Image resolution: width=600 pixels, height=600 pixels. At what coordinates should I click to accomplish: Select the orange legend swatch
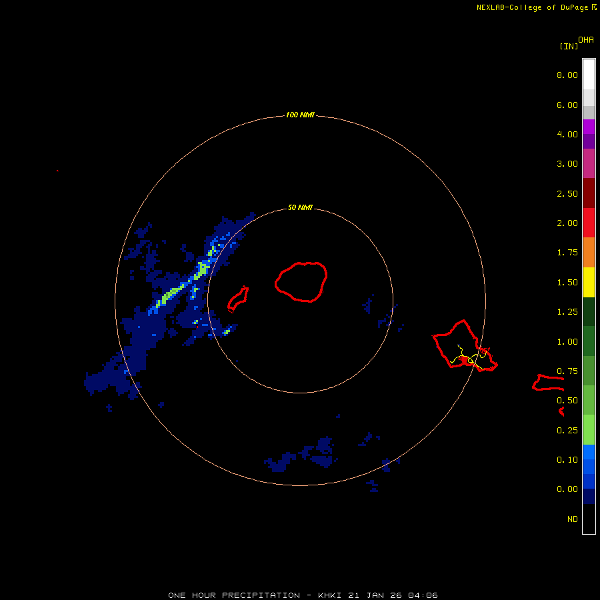tap(589, 252)
